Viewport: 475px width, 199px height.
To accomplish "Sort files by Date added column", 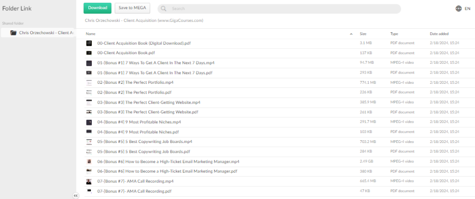I will [438, 34].
